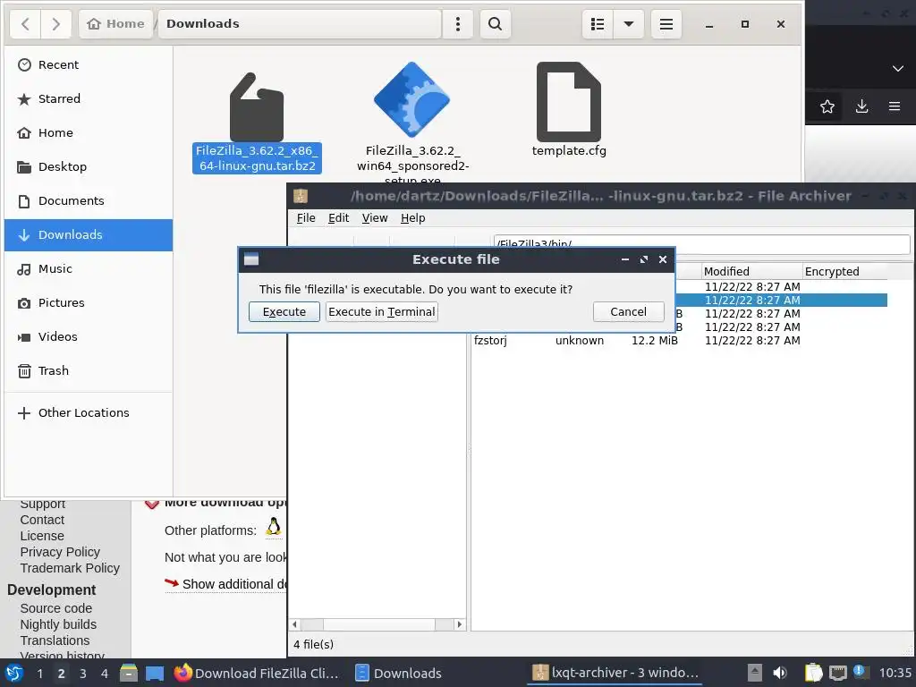Open the volume control in tray
This screenshot has height=687, width=916.
pyautogui.click(x=780, y=673)
